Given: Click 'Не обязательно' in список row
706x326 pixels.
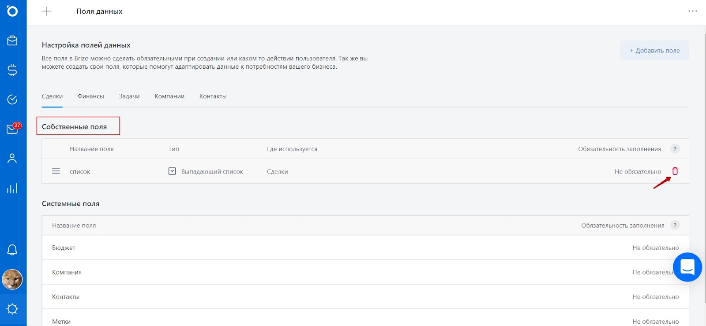Looking at the screenshot, I should point(638,172).
